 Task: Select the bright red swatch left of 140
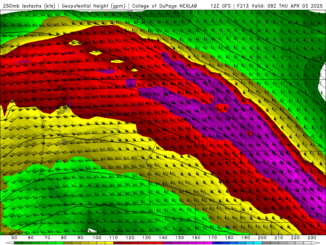tap(159, 243)
